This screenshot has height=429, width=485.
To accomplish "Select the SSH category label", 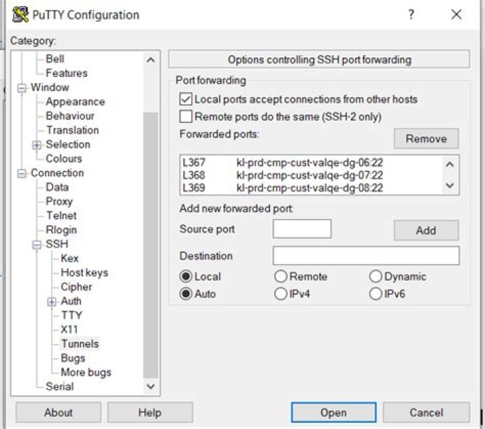I will click(57, 244).
